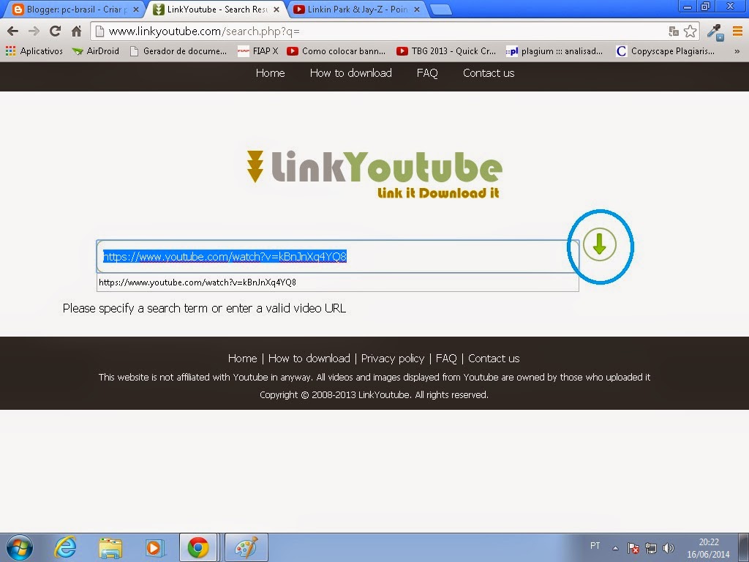Open the translate page icon in address bar
Image resolution: width=749 pixels, height=562 pixels.
coord(674,31)
